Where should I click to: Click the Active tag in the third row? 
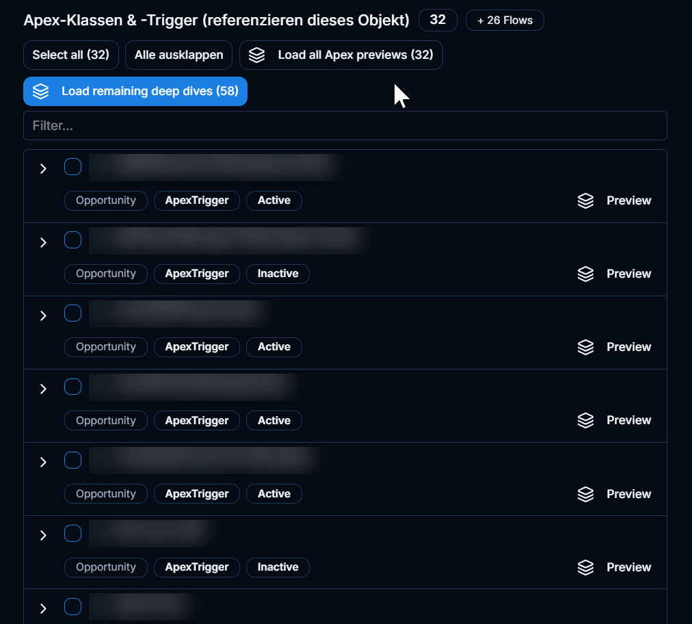(x=274, y=347)
